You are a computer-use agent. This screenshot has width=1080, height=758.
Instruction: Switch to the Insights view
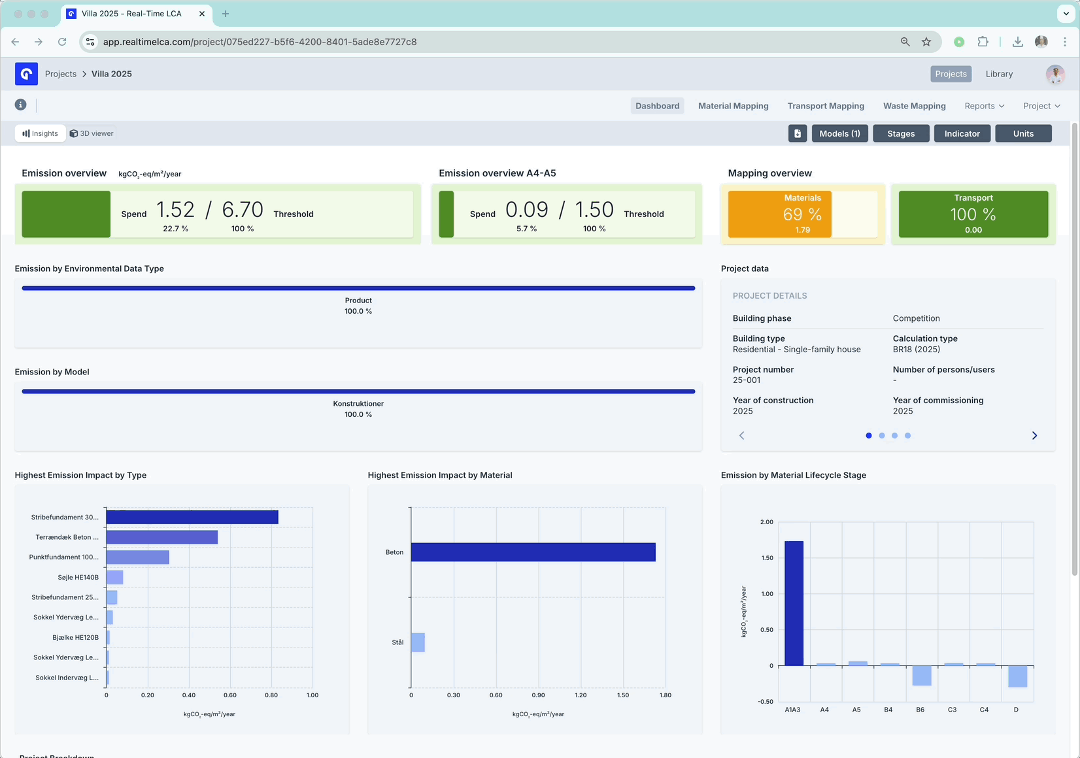[41, 133]
